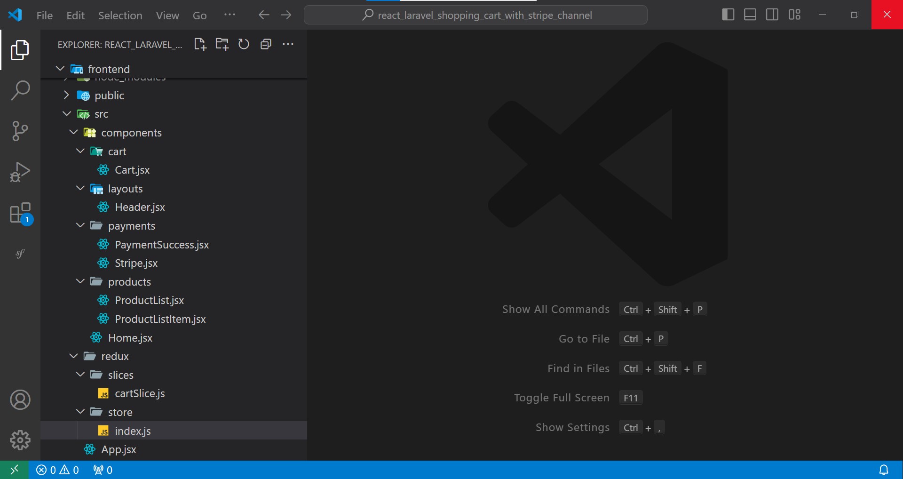The height and width of the screenshot is (479, 903).
Task: Open forwarded ports indicator in status bar
Action: [103, 470]
